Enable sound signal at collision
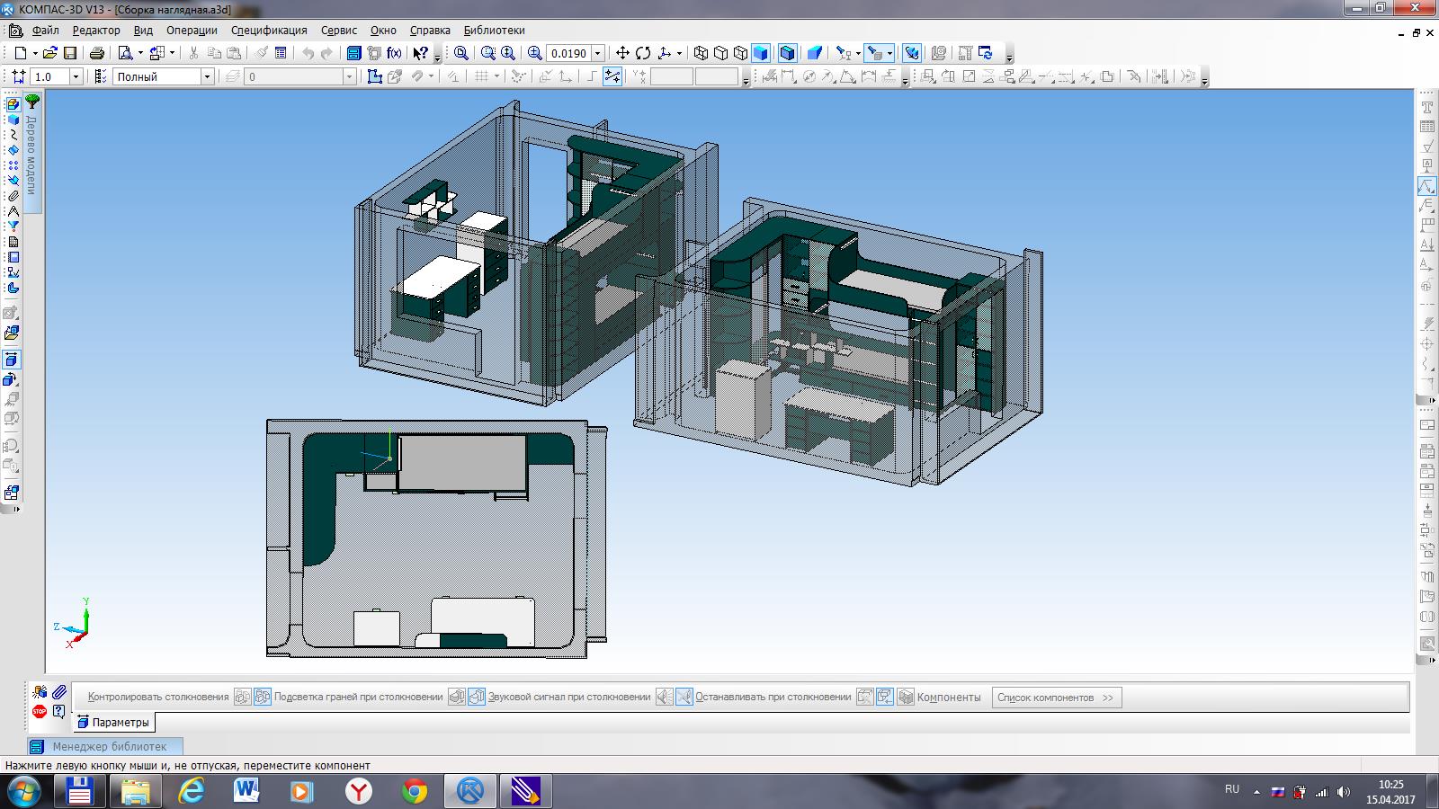 (x=664, y=697)
